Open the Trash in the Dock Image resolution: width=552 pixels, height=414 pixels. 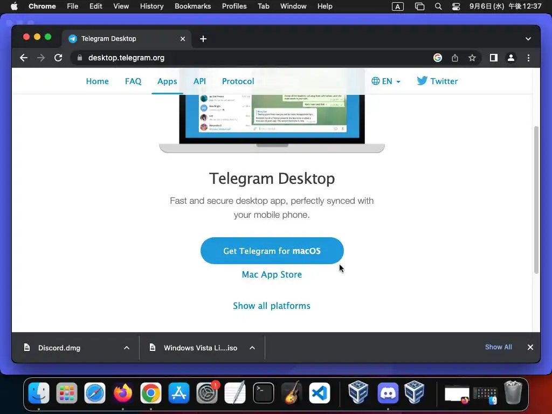[x=513, y=392]
